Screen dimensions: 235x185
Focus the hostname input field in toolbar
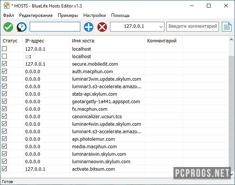(55, 27)
